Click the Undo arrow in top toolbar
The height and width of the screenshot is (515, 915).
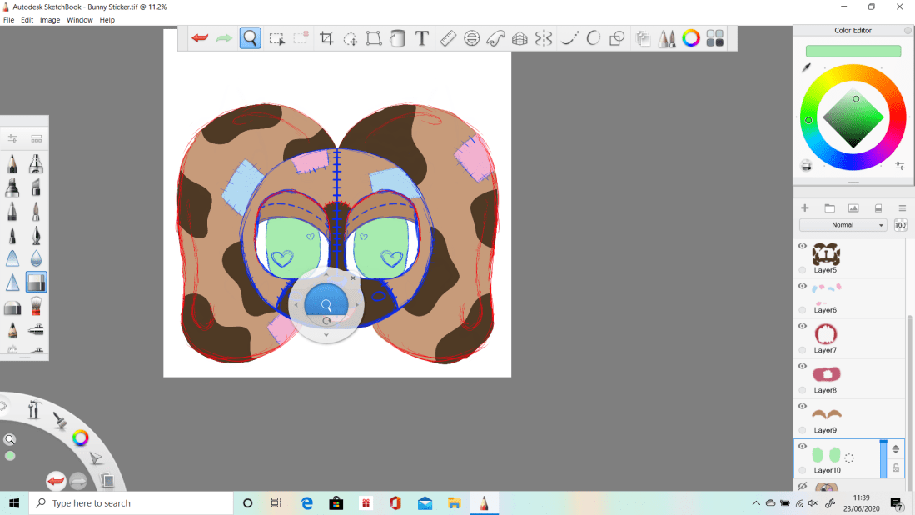click(200, 38)
